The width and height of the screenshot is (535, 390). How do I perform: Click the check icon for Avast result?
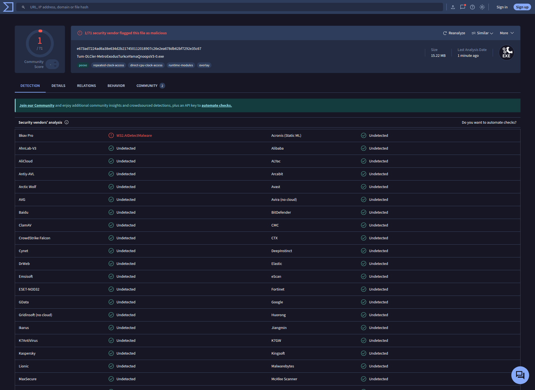point(364,187)
